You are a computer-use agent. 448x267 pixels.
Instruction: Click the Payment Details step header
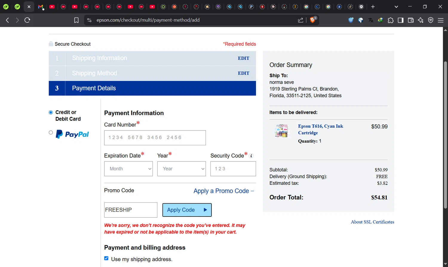[152, 88]
